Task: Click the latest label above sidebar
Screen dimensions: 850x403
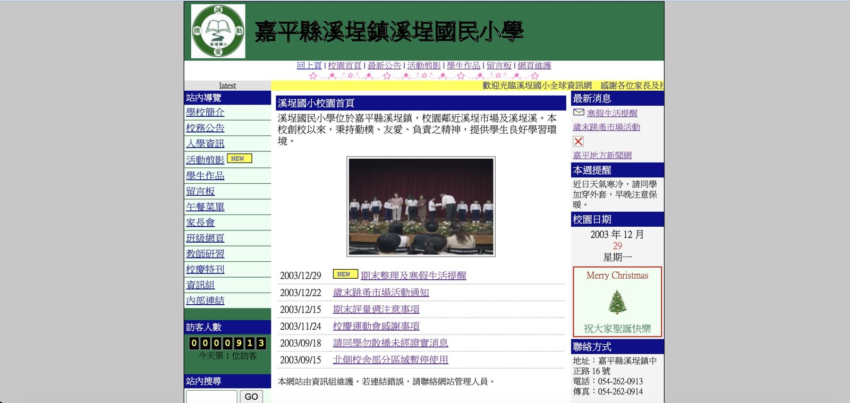Action: coord(227,85)
